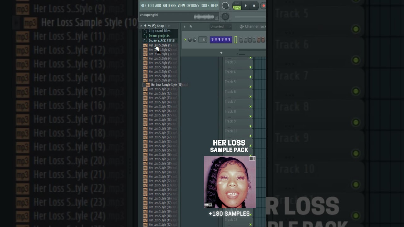Image resolution: width=404 pixels, height=227 pixels.
Task: Open the VIEW menu
Action: (x=181, y=6)
